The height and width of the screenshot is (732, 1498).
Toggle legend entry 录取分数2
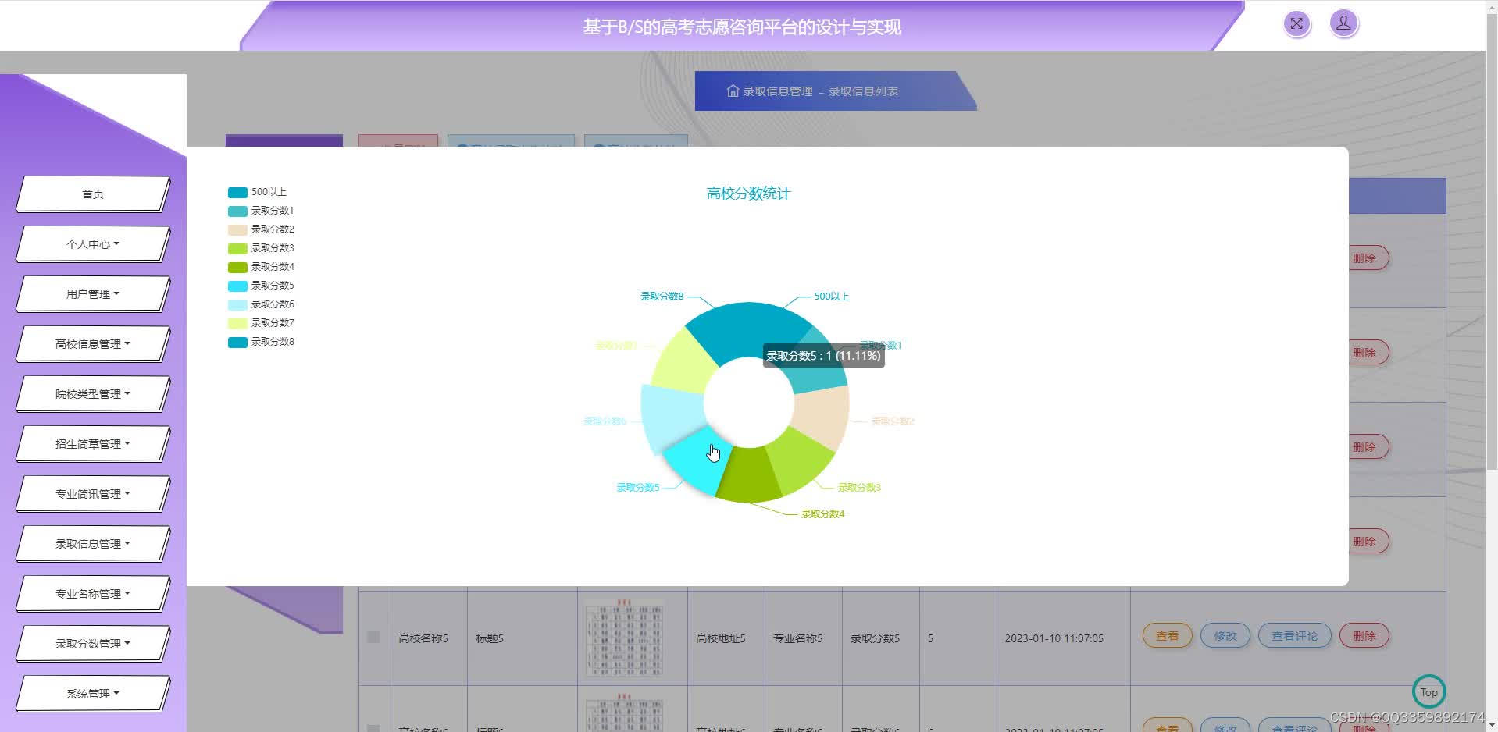[261, 229]
